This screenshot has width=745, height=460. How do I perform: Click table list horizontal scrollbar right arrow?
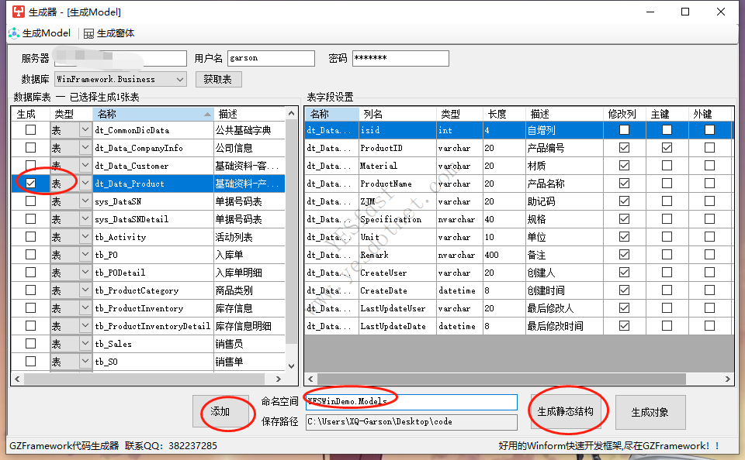[x=279, y=379]
